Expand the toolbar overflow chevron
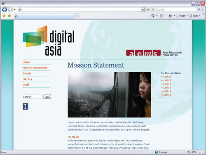This screenshot has width=206, height=155. pyautogui.click(x=204, y=14)
